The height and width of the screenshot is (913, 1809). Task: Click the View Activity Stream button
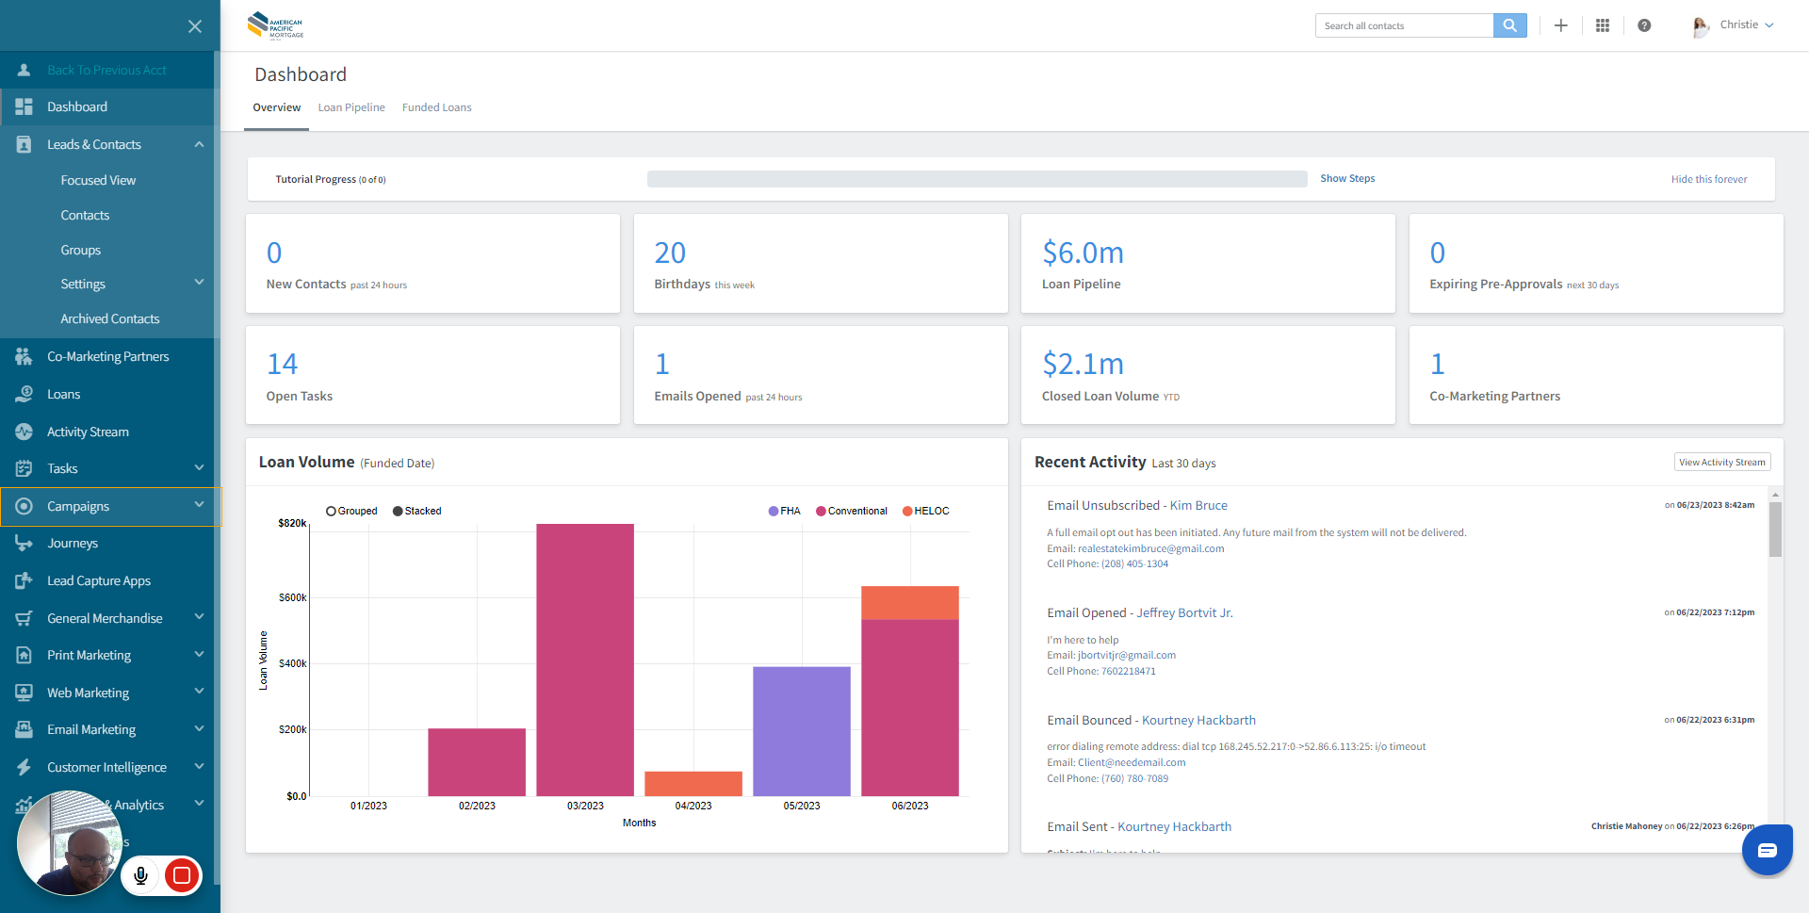pos(1722,462)
